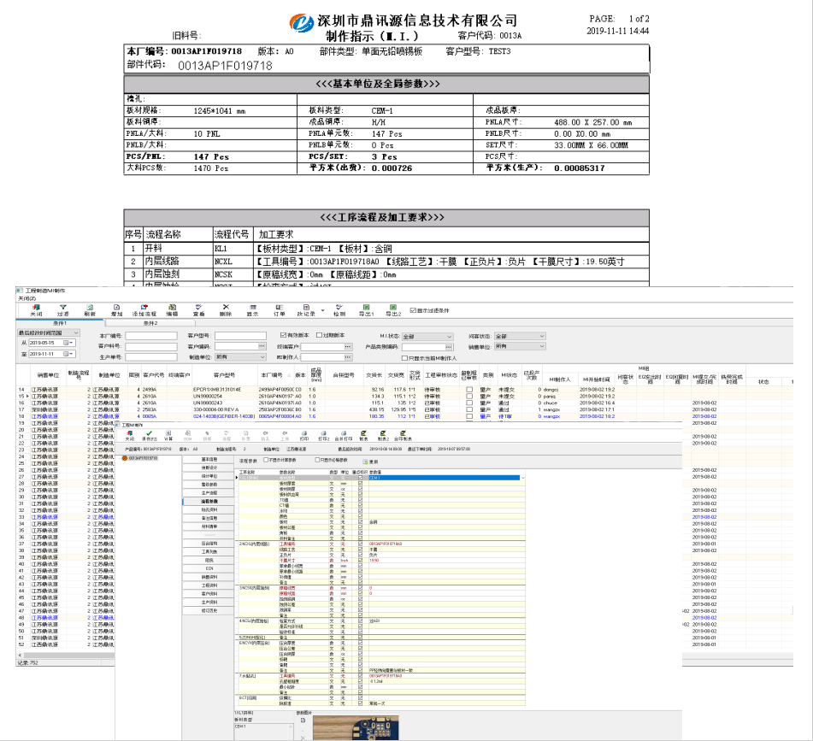Click the 终端客户 lookup button

coord(348,346)
